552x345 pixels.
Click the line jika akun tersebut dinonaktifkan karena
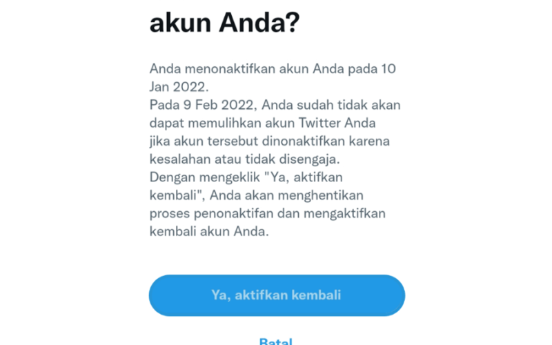point(270,141)
